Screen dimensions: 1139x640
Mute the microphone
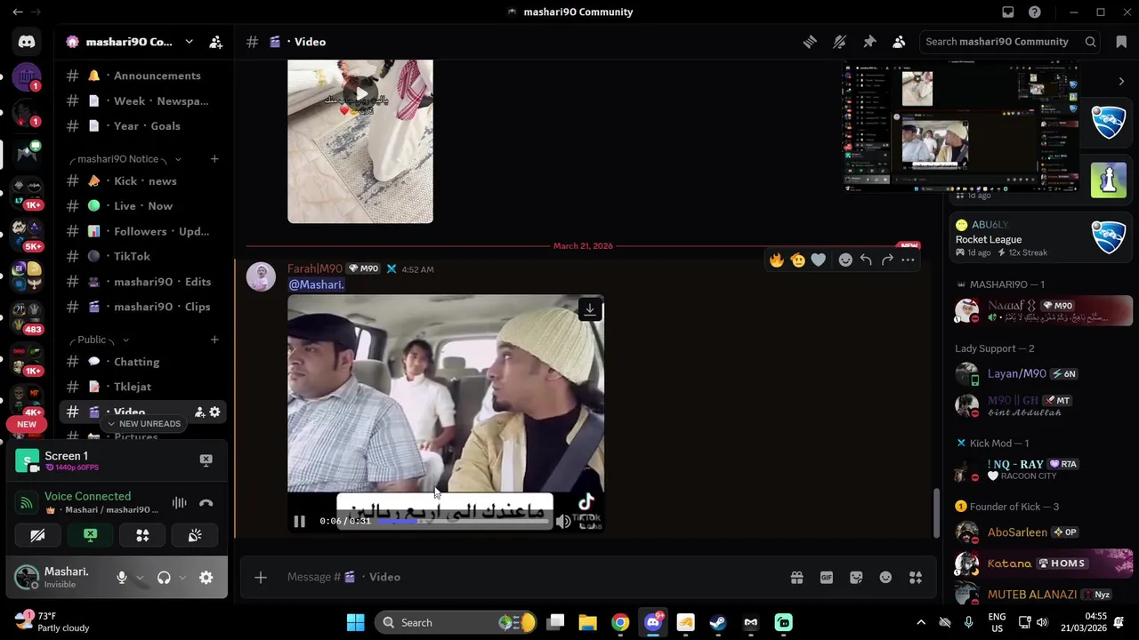coord(122,578)
